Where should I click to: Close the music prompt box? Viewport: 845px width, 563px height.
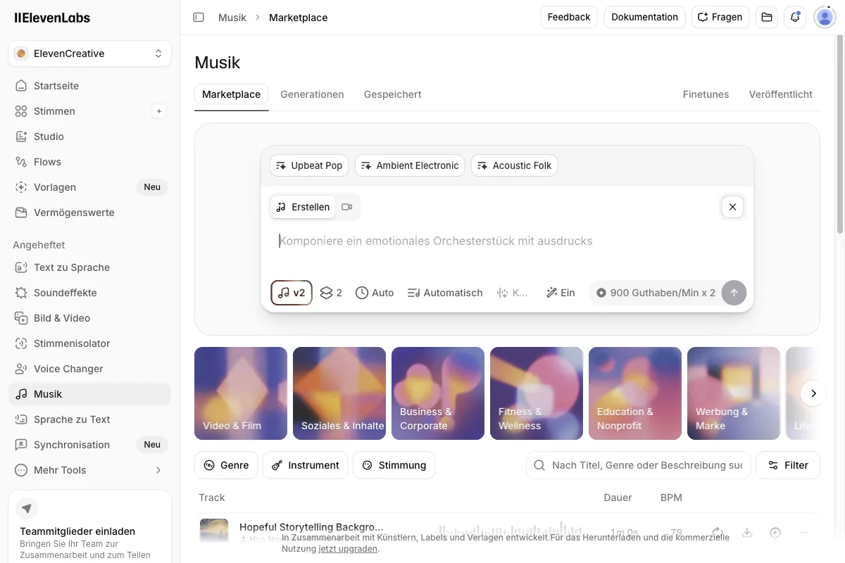(x=732, y=207)
